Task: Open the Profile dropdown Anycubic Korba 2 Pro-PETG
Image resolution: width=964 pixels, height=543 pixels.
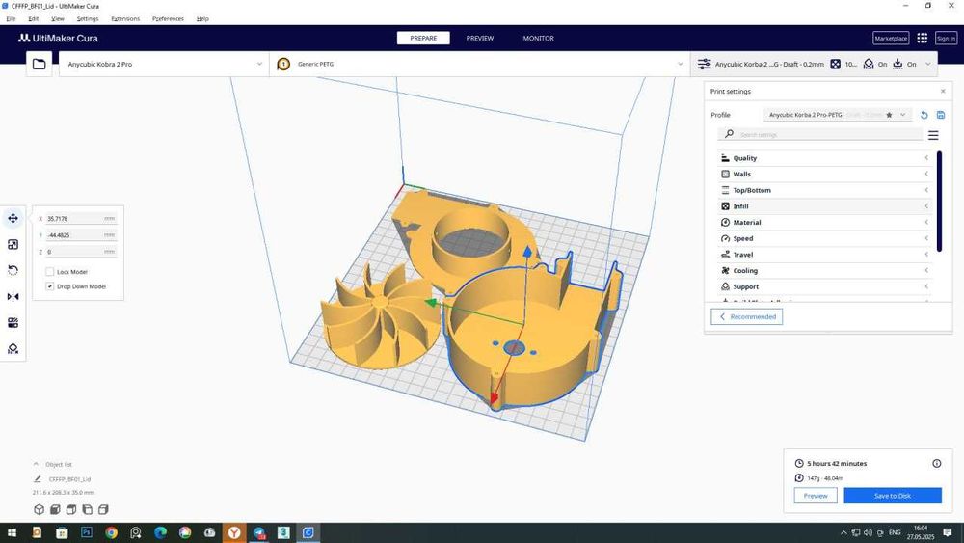Action: point(838,115)
